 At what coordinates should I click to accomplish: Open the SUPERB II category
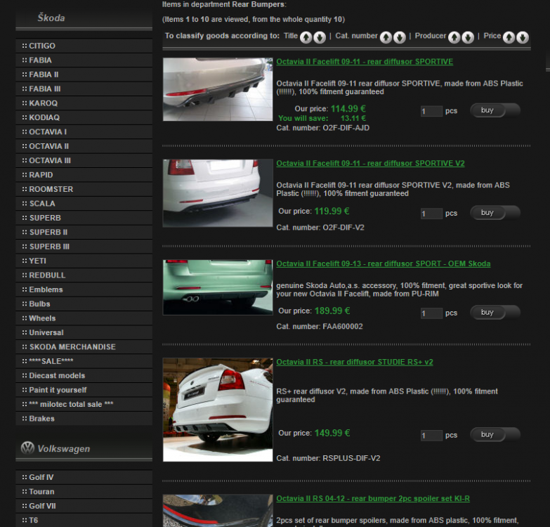[84, 233]
